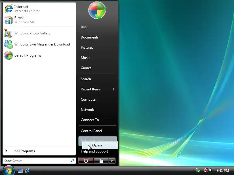The width and height of the screenshot is (234, 175).
Task: Click Connect To in Start menu
Action: point(90,120)
